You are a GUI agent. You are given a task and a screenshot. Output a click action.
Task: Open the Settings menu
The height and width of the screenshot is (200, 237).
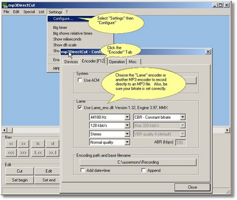point(55,12)
